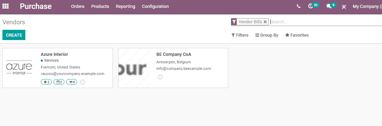This screenshot has width=382, height=126.
Task: Open Azure Interior meetings calendar badge
Action: pos(59,82)
